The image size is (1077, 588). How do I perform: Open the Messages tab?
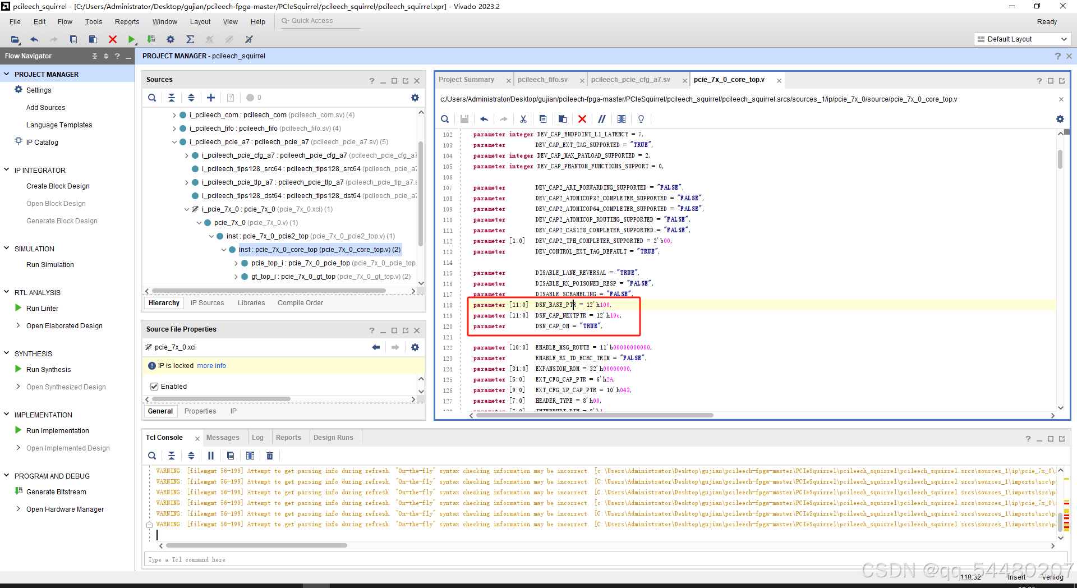coord(223,438)
